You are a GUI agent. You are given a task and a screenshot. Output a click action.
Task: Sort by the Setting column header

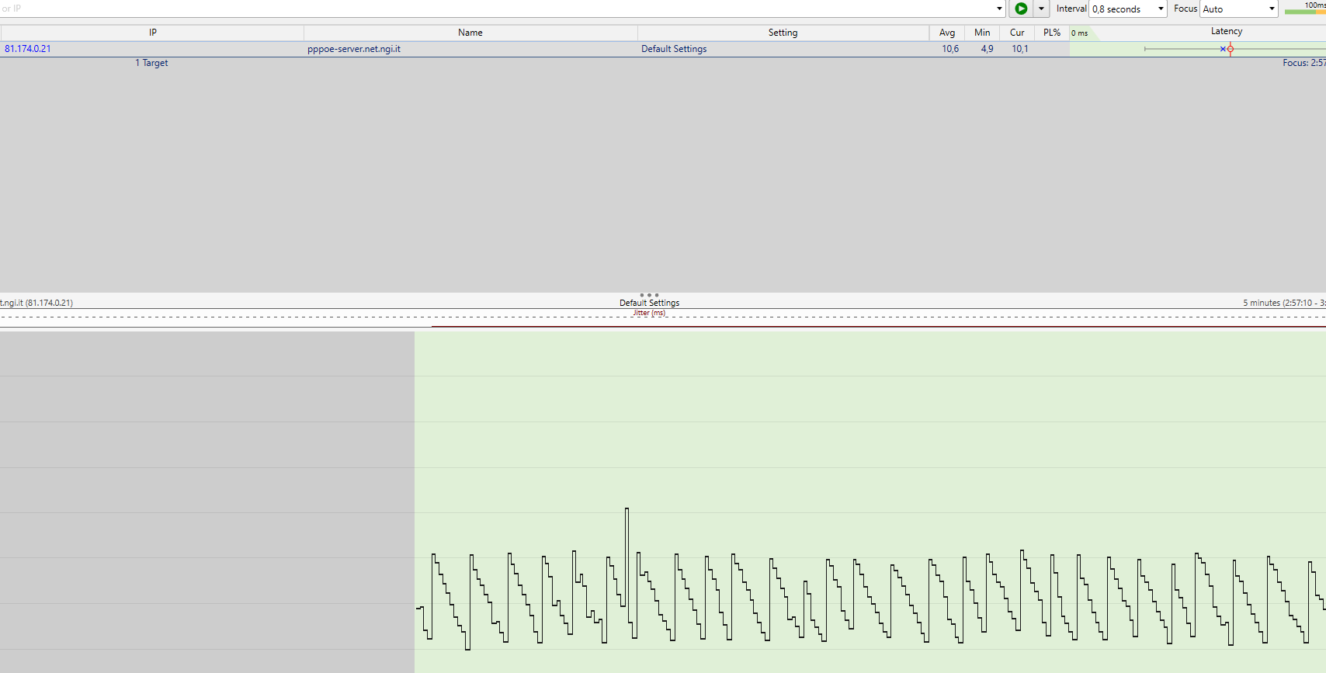(x=783, y=33)
